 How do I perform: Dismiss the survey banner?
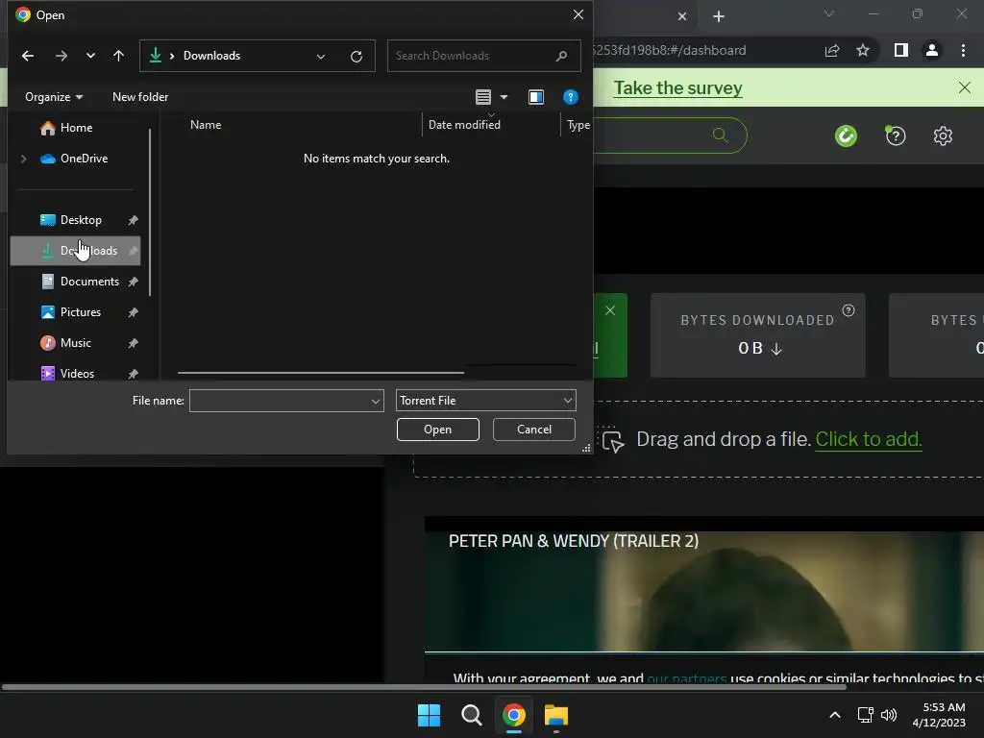pos(965,87)
